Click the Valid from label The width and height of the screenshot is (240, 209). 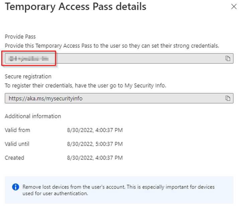point(17,130)
